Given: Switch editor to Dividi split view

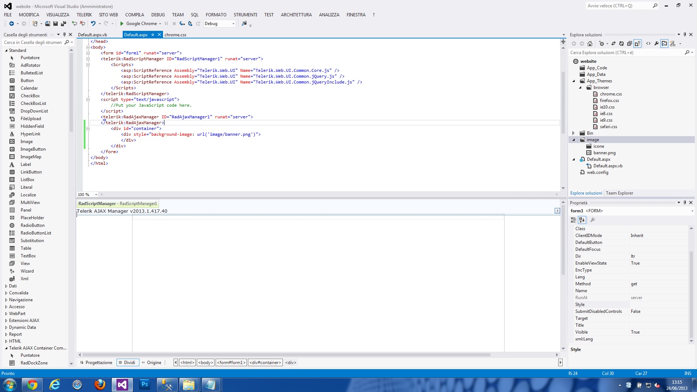Looking at the screenshot, I should click(x=127, y=363).
